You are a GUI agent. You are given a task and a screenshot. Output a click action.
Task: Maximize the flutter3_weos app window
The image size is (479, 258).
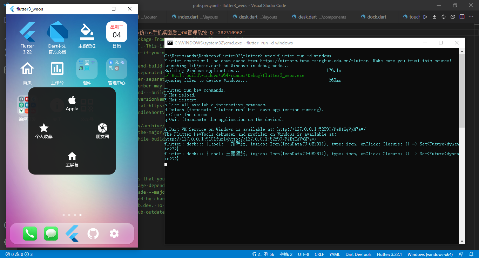click(114, 9)
